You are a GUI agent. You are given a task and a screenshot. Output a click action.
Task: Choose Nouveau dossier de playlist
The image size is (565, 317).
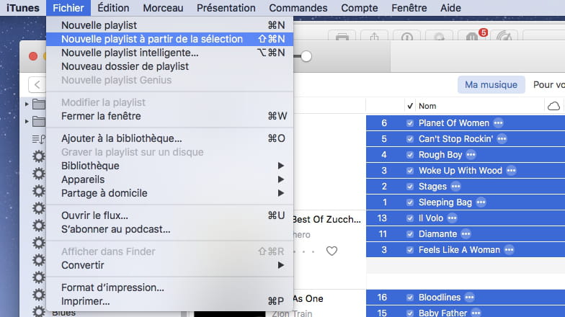(x=170, y=66)
